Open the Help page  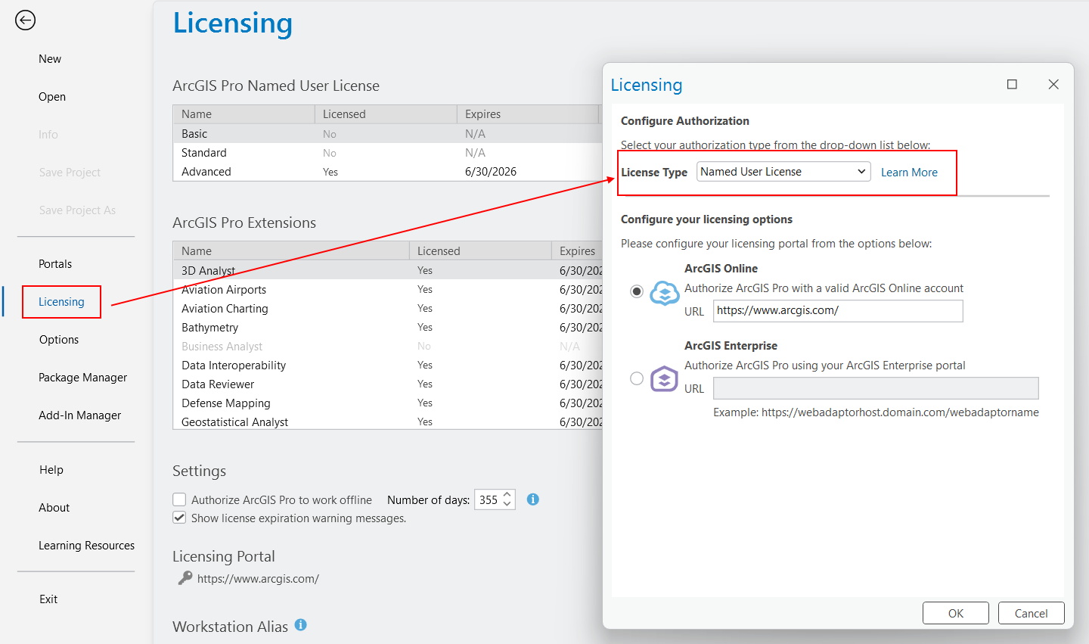51,470
